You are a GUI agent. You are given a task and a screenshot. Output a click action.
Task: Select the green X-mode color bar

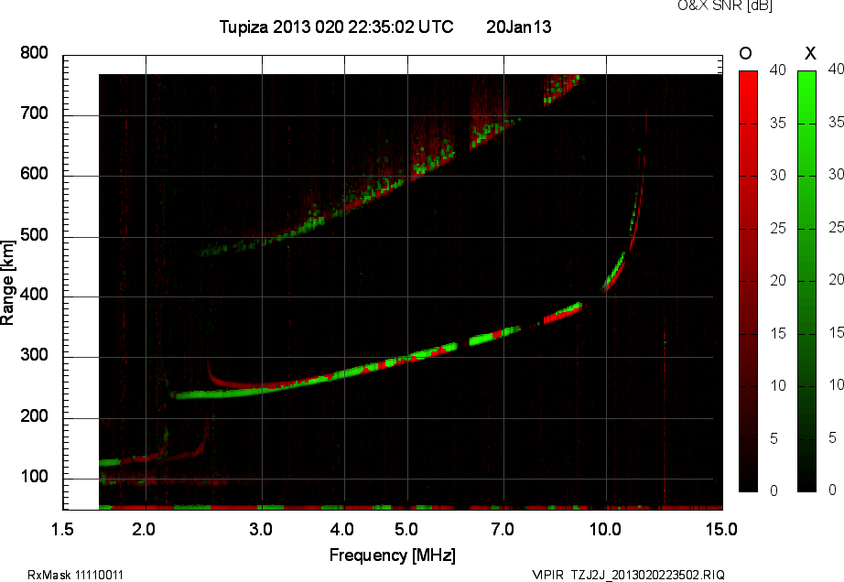point(806,281)
